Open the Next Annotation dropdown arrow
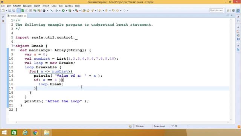 point(103,11)
